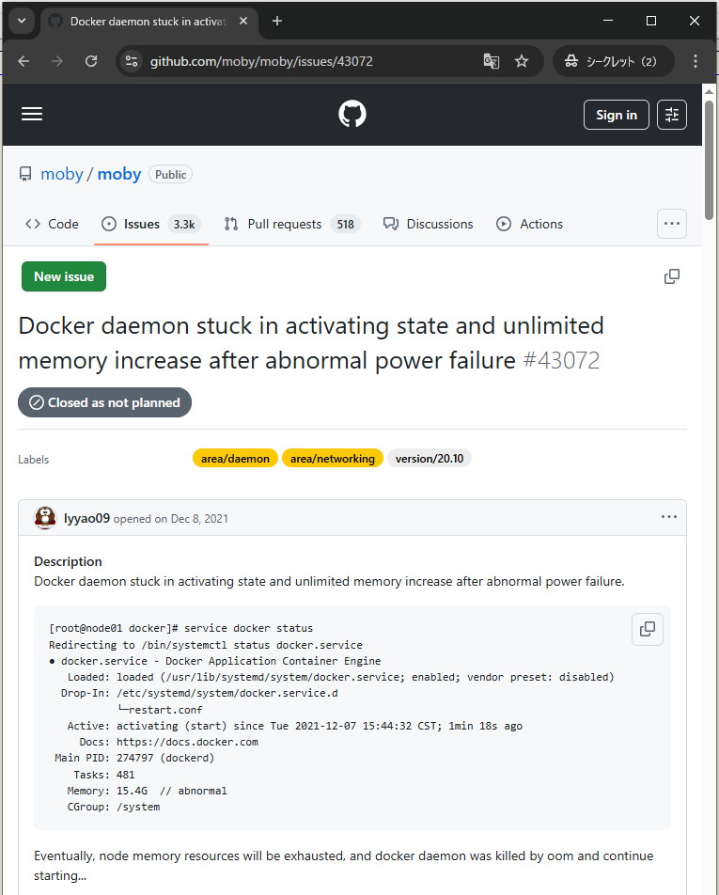Open the comment options ellipsis menu
The height and width of the screenshot is (895, 719).
669,517
